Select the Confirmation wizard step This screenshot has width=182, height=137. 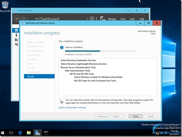[34, 72]
